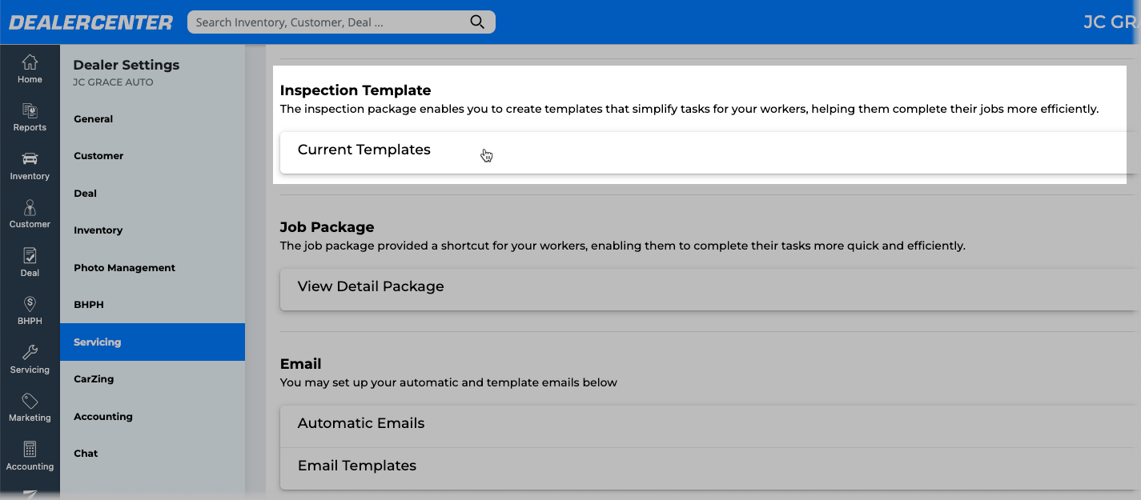
Task: Click the Job Package heading
Action: (x=327, y=227)
